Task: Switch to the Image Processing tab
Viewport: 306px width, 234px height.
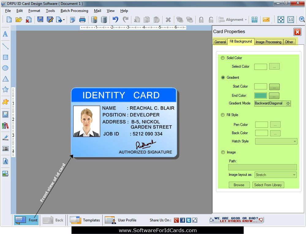Action: tap(269, 42)
